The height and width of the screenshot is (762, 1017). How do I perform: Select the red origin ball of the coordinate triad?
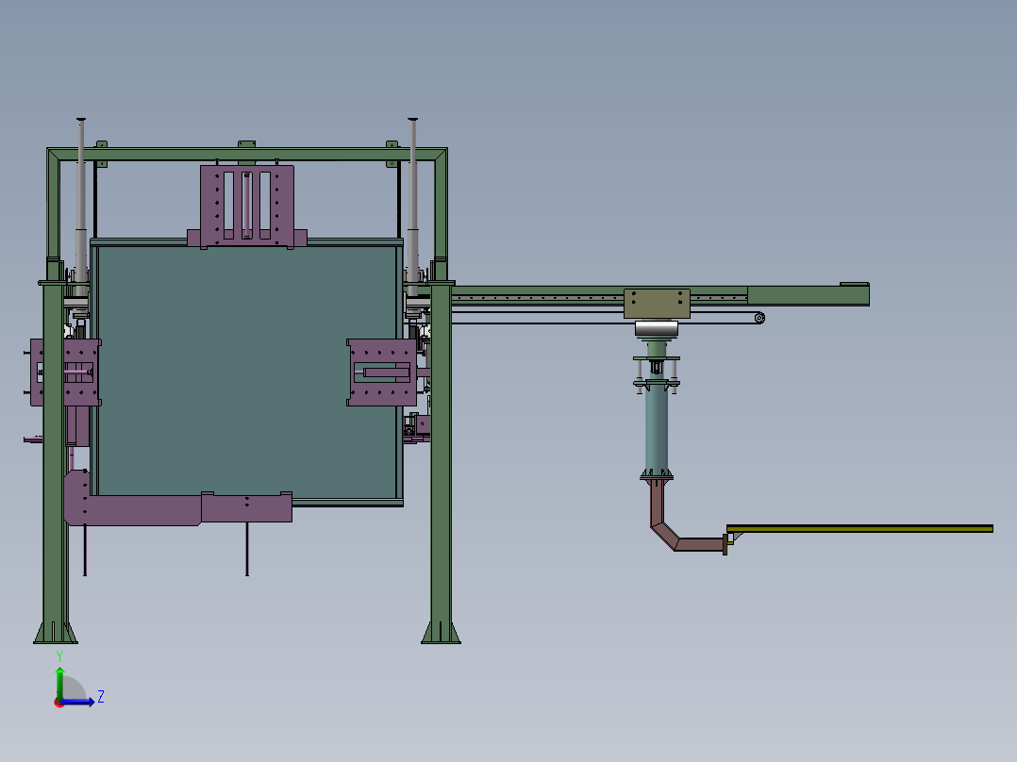click(x=59, y=703)
